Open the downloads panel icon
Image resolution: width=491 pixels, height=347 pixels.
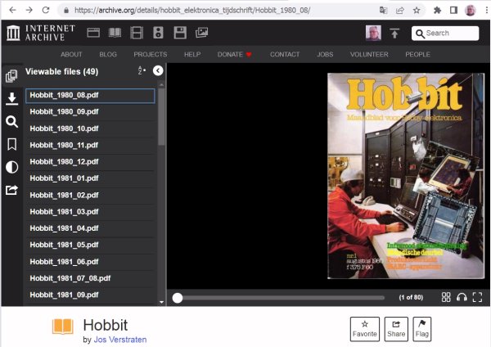(11, 99)
